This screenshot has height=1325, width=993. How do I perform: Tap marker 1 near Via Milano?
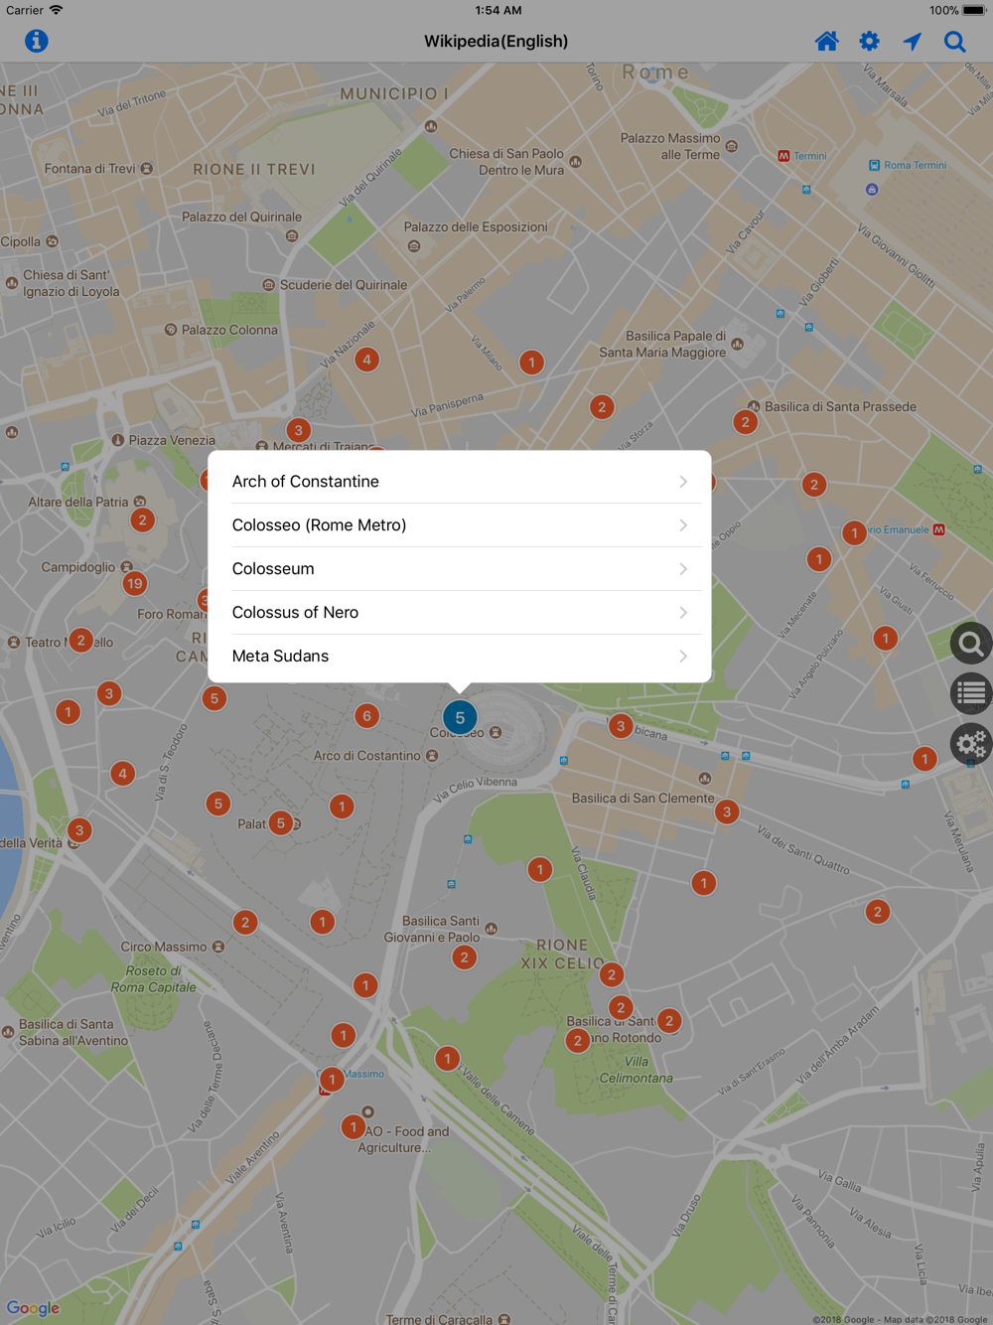(x=531, y=362)
